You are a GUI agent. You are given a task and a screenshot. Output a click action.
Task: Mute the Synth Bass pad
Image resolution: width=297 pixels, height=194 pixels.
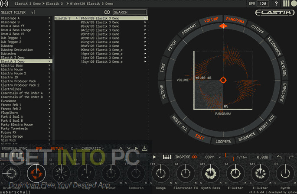point(221,183)
